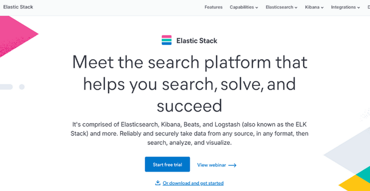The width and height of the screenshot is (370, 191).
Task: Click the gray pill shape on left edge
Action: coord(6,87)
